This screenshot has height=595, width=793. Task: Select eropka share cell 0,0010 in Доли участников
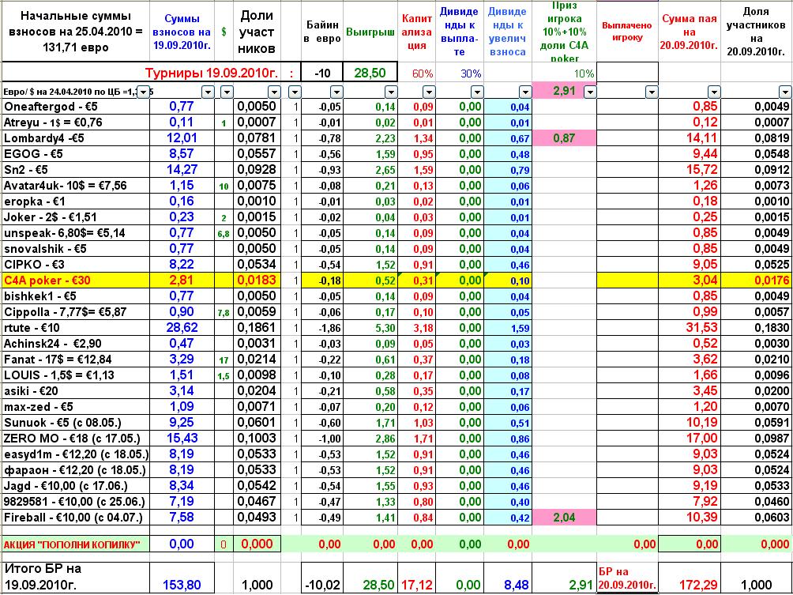(x=257, y=201)
